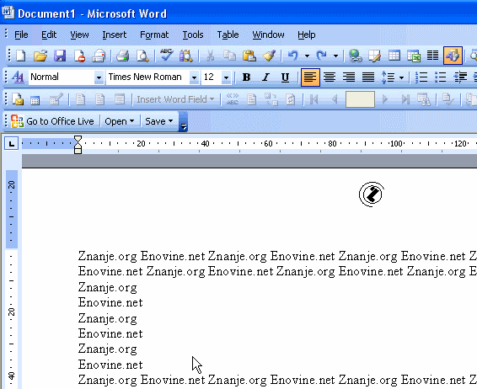Image resolution: width=477 pixels, height=389 pixels.
Task: Toggle numbered list formatting
Action: (x=422, y=77)
